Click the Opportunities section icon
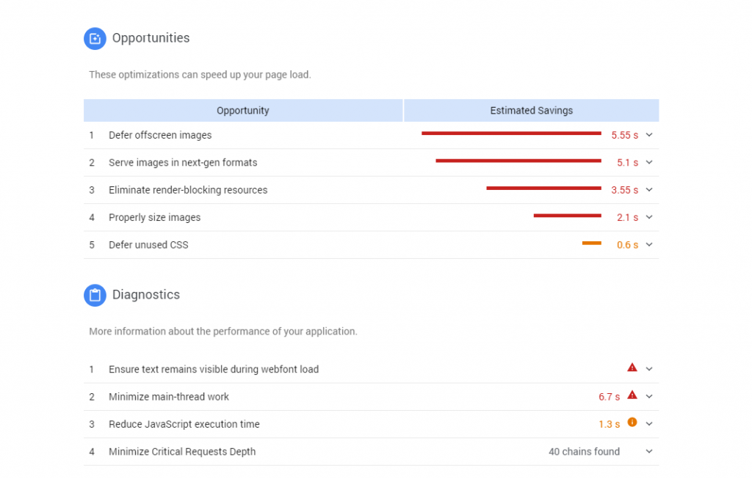752x479 pixels. pos(95,38)
